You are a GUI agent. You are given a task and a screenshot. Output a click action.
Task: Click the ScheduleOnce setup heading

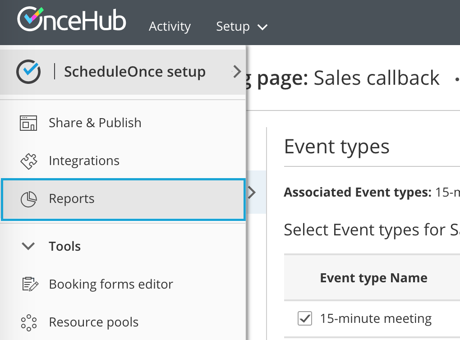click(134, 71)
